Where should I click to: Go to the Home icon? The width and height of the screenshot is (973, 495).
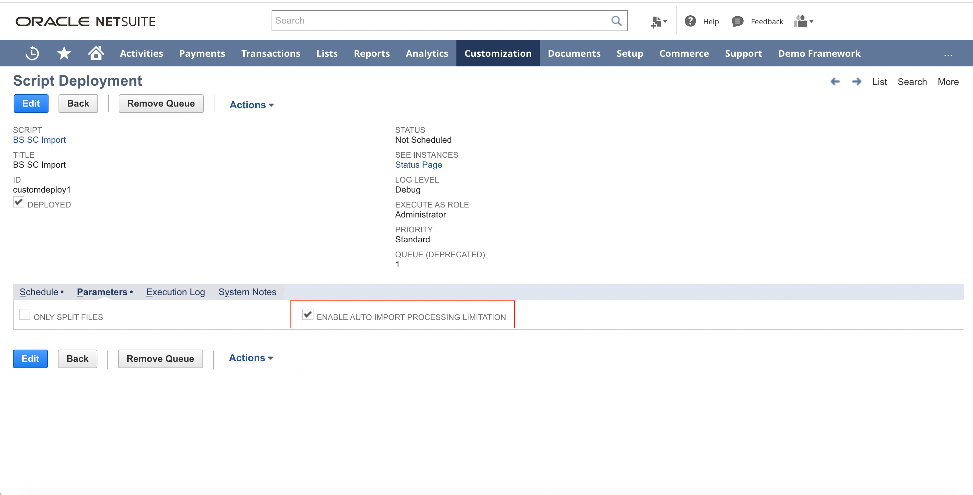[x=96, y=53]
